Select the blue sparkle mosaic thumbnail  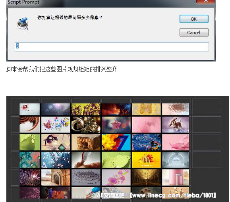147,142
